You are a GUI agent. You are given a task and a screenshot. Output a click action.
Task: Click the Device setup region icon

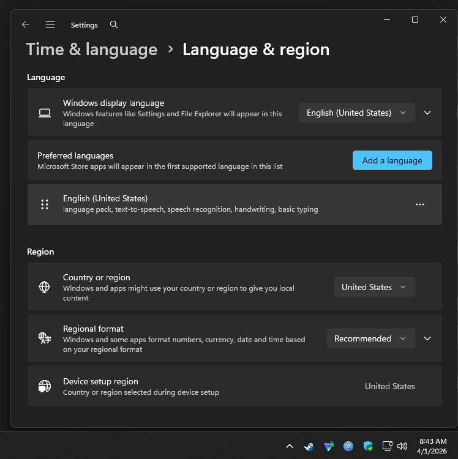tap(45, 386)
